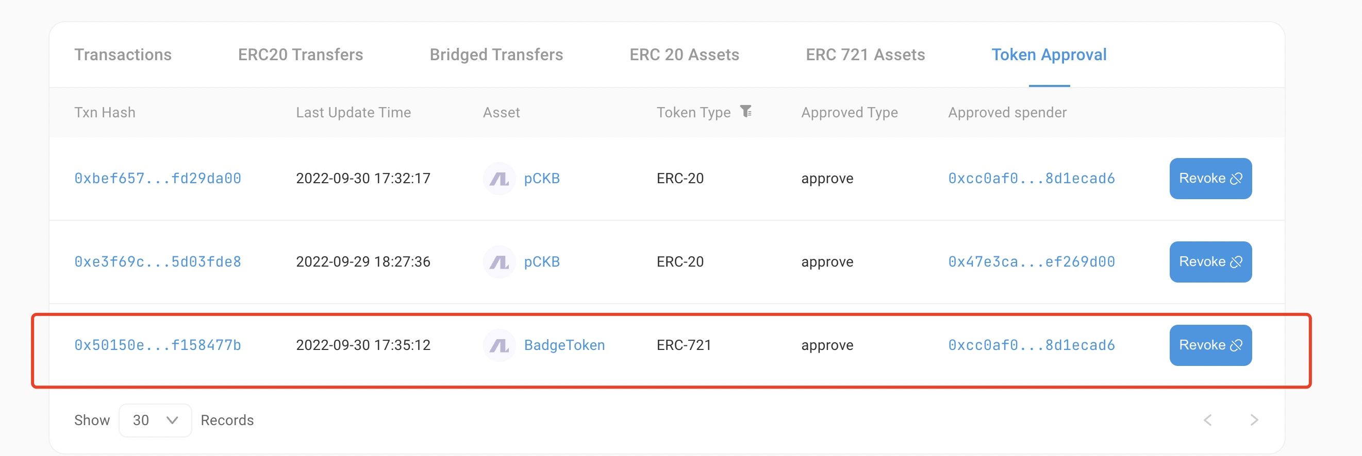The height and width of the screenshot is (456, 1362).
Task: Click the unlink icon on the BadgeToken Revoke button
Action: 1236,345
